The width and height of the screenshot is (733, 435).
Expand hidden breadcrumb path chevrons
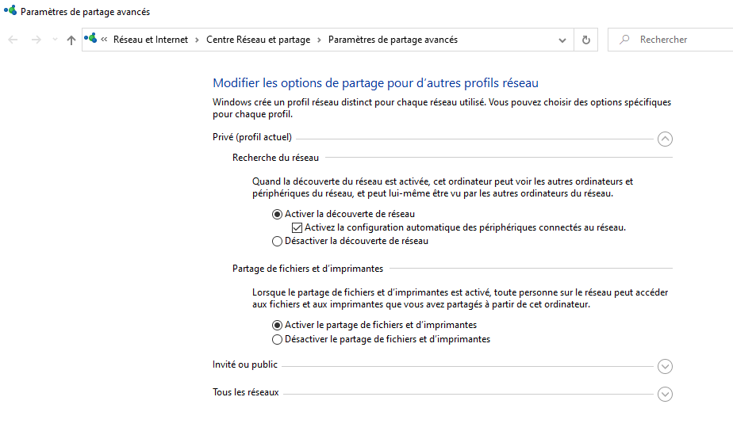click(104, 40)
